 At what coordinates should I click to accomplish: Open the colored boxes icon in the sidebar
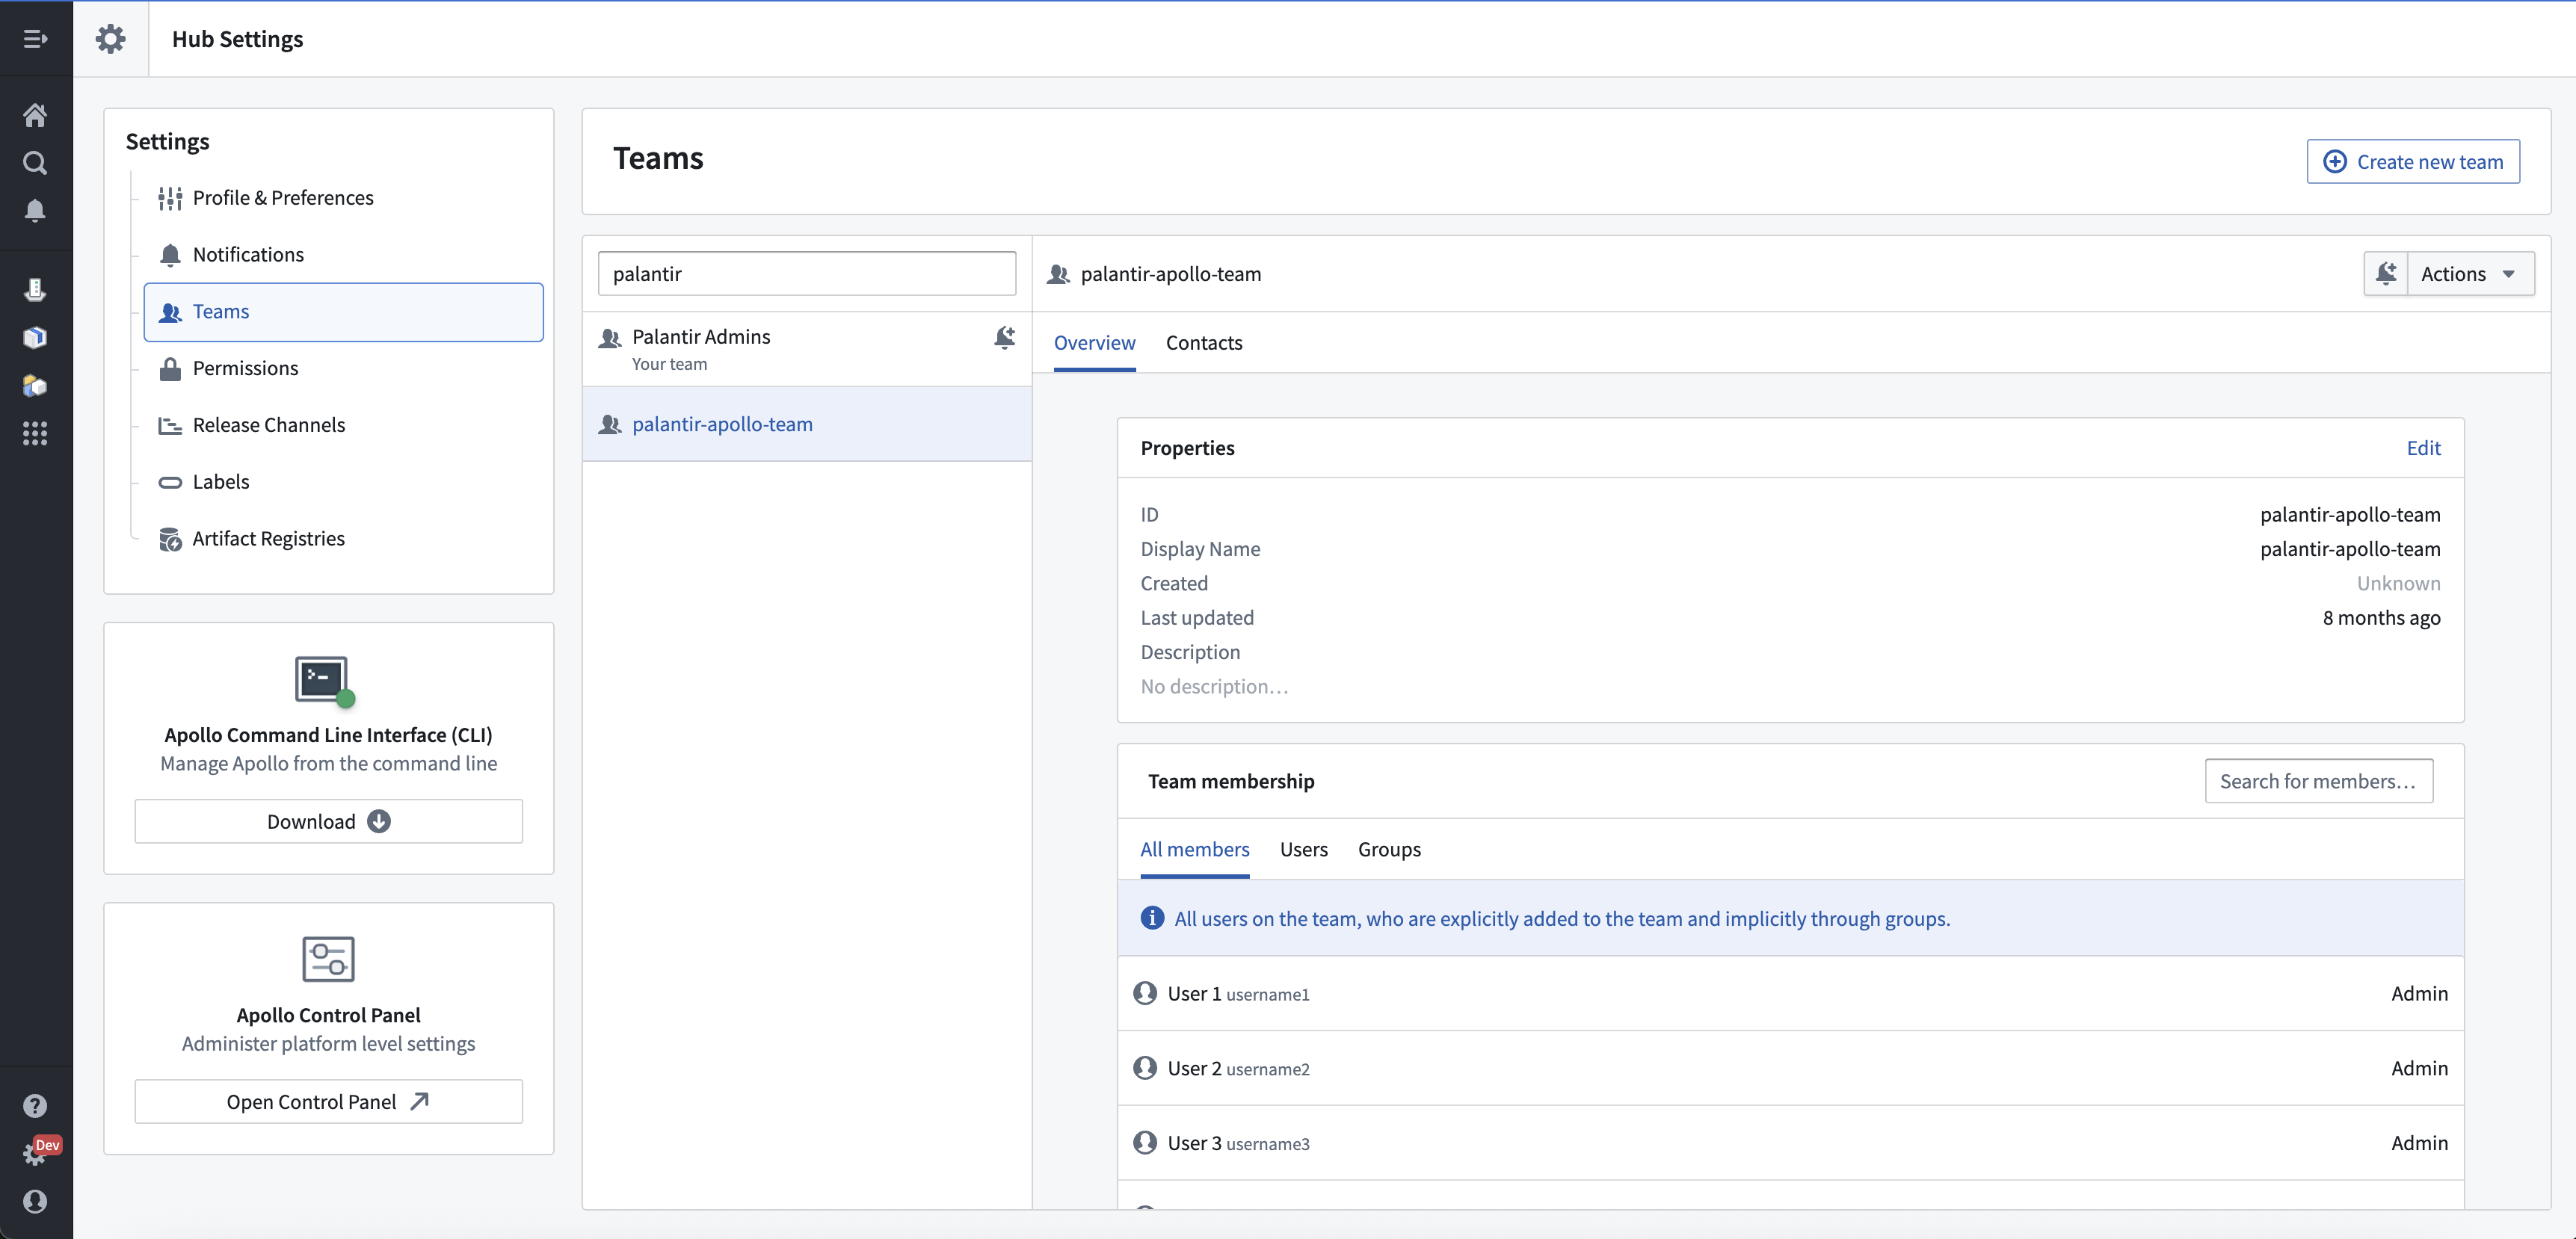click(x=35, y=386)
